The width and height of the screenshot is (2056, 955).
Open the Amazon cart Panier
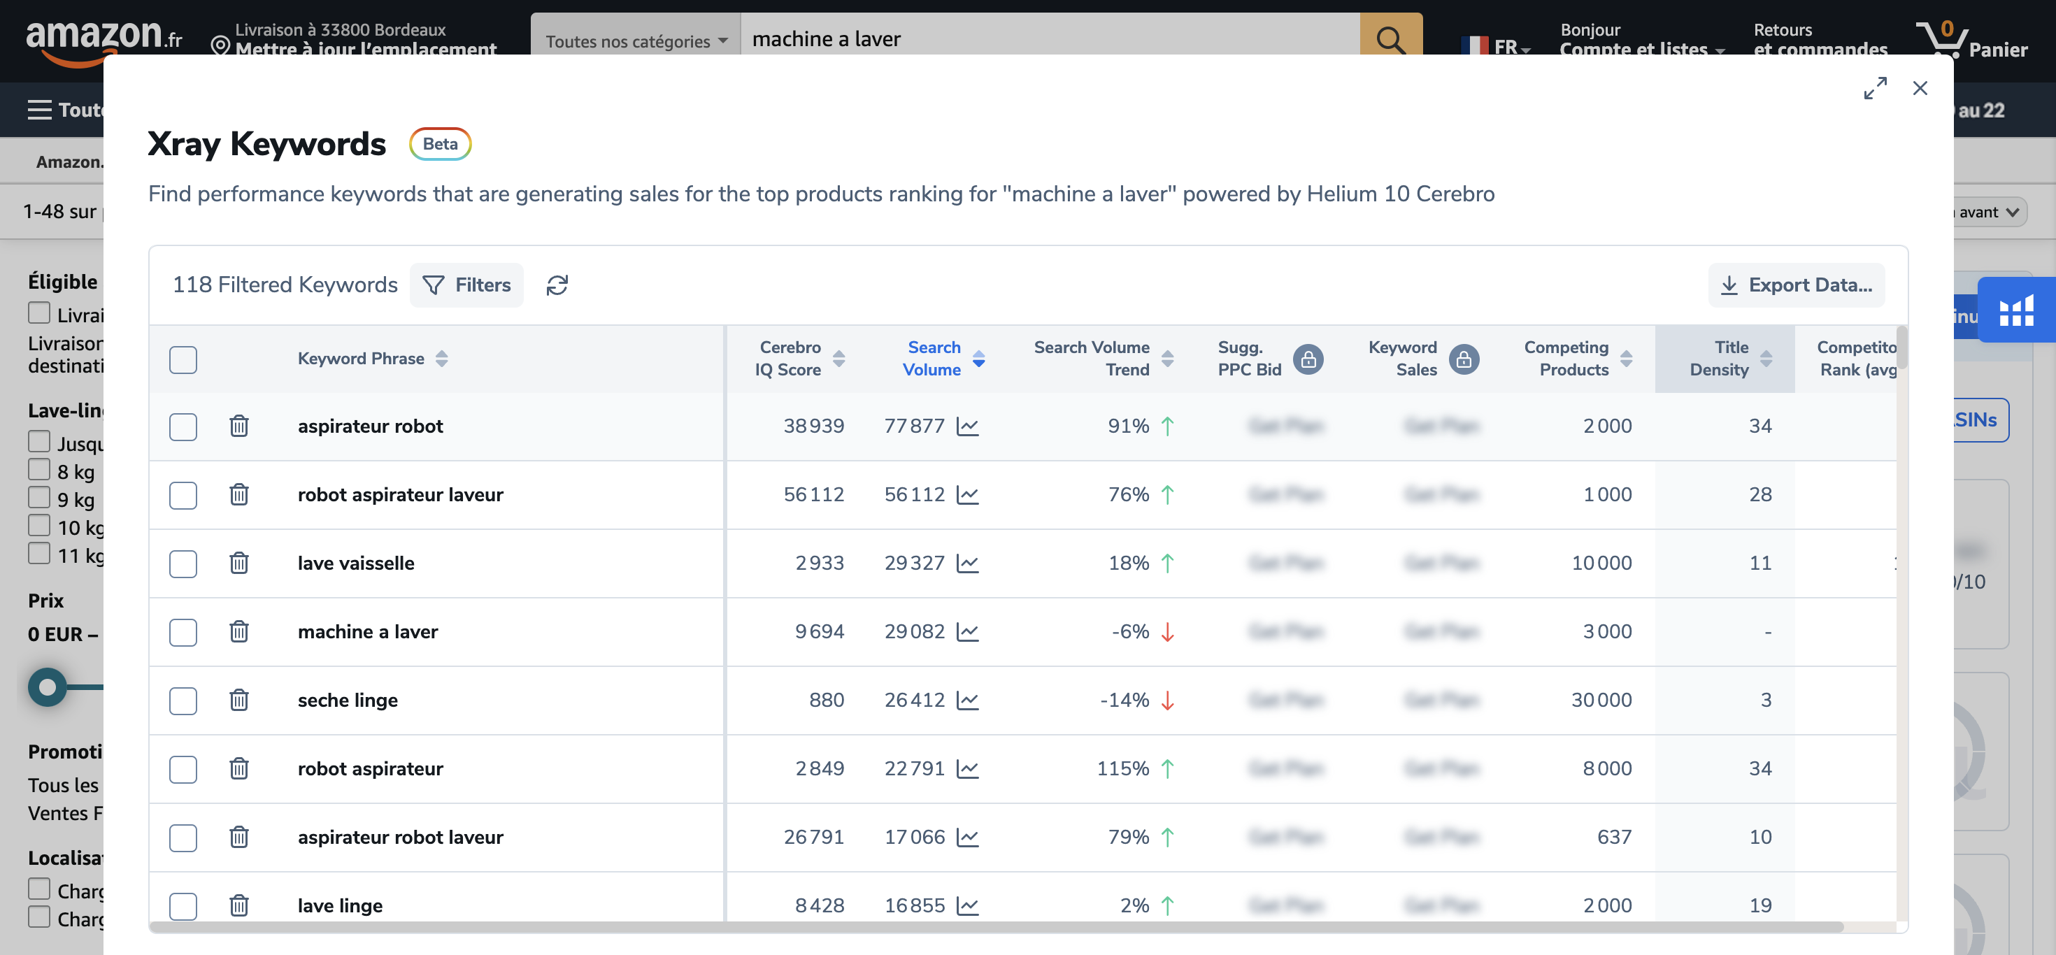point(1971,40)
